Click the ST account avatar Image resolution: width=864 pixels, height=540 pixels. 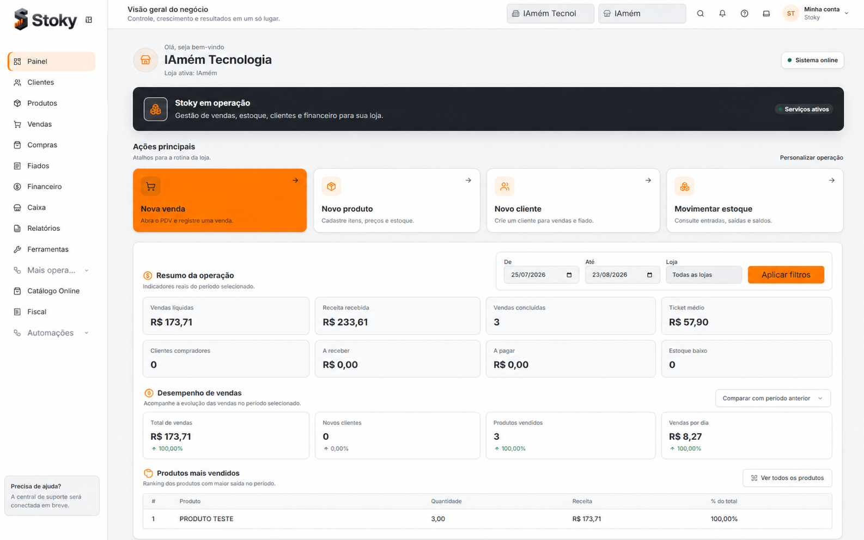point(790,14)
